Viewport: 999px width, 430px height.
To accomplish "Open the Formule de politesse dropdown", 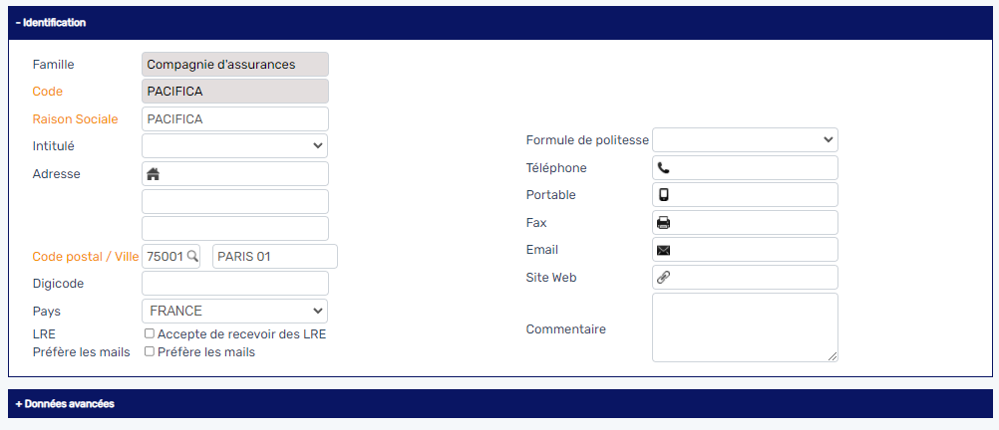I will point(745,140).
